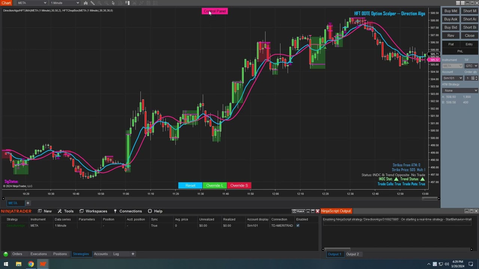Select the Output 1 tab
Image resolution: width=479 pixels, height=269 pixels.
coord(335,254)
